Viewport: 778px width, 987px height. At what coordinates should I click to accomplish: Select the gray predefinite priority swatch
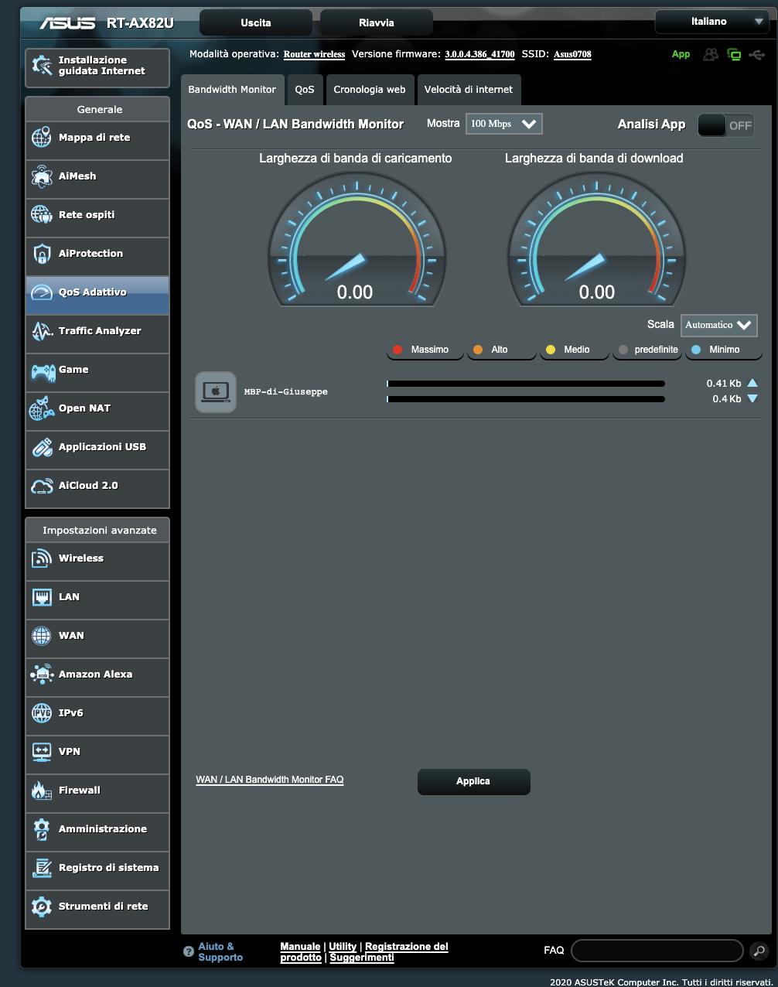pyautogui.click(x=623, y=350)
